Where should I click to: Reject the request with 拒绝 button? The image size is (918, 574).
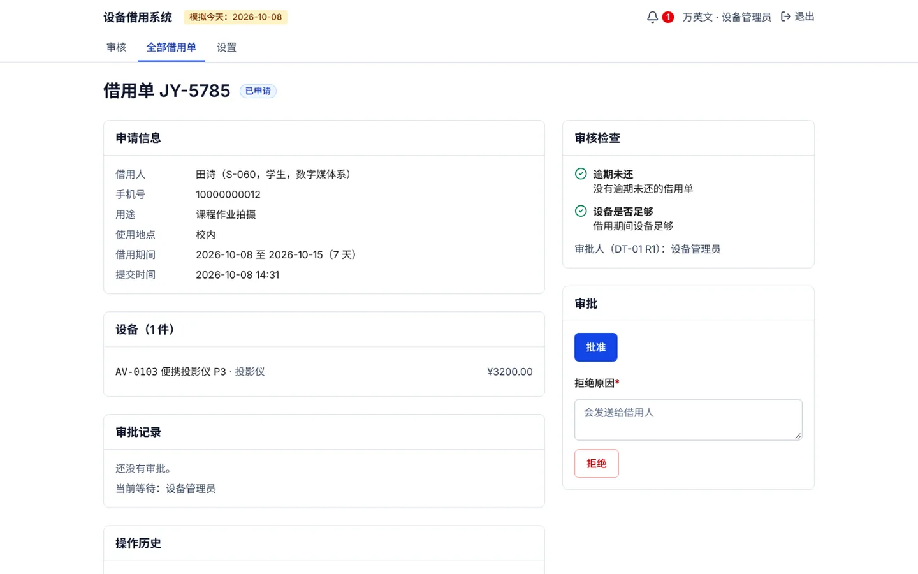(x=596, y=463)
